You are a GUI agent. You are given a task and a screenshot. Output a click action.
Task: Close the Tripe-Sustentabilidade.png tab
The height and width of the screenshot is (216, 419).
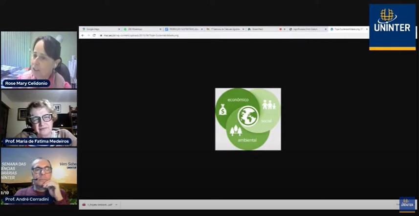[x=367, y=29]
